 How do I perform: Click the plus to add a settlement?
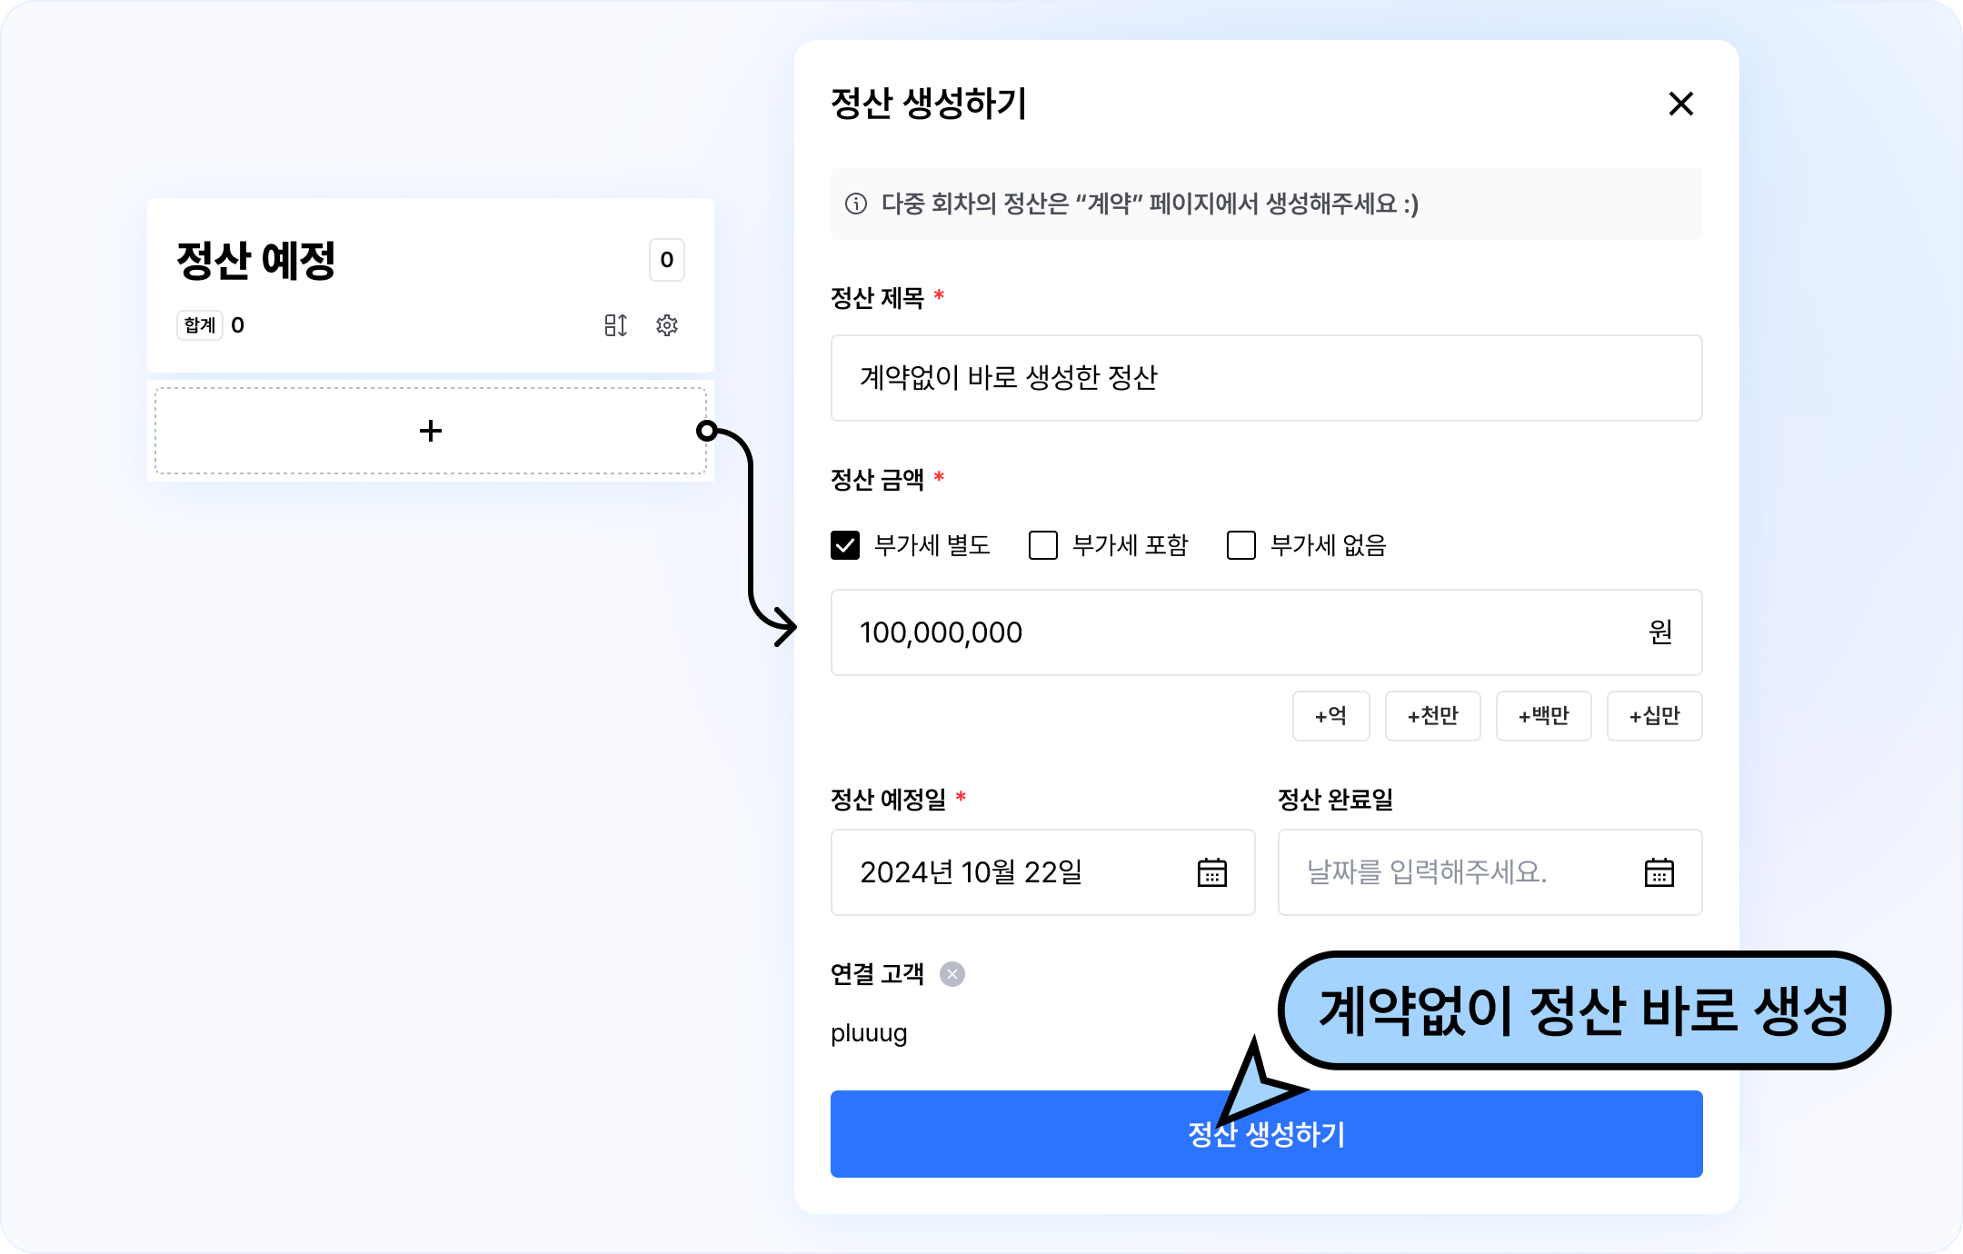coord(431,431)
